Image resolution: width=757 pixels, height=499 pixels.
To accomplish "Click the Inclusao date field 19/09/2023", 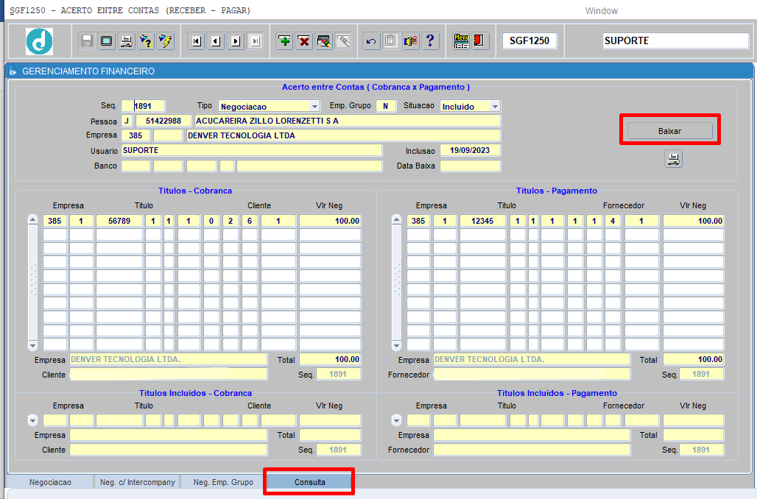I will click(471, 150).
